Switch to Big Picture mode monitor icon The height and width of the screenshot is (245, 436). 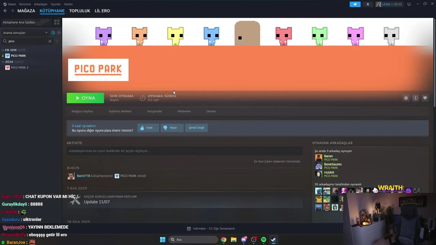click(x=409, y=4)
